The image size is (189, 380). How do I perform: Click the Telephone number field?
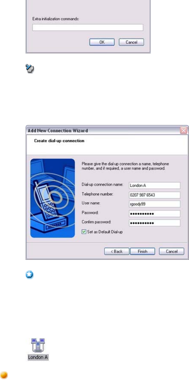[x=155, y=195]
